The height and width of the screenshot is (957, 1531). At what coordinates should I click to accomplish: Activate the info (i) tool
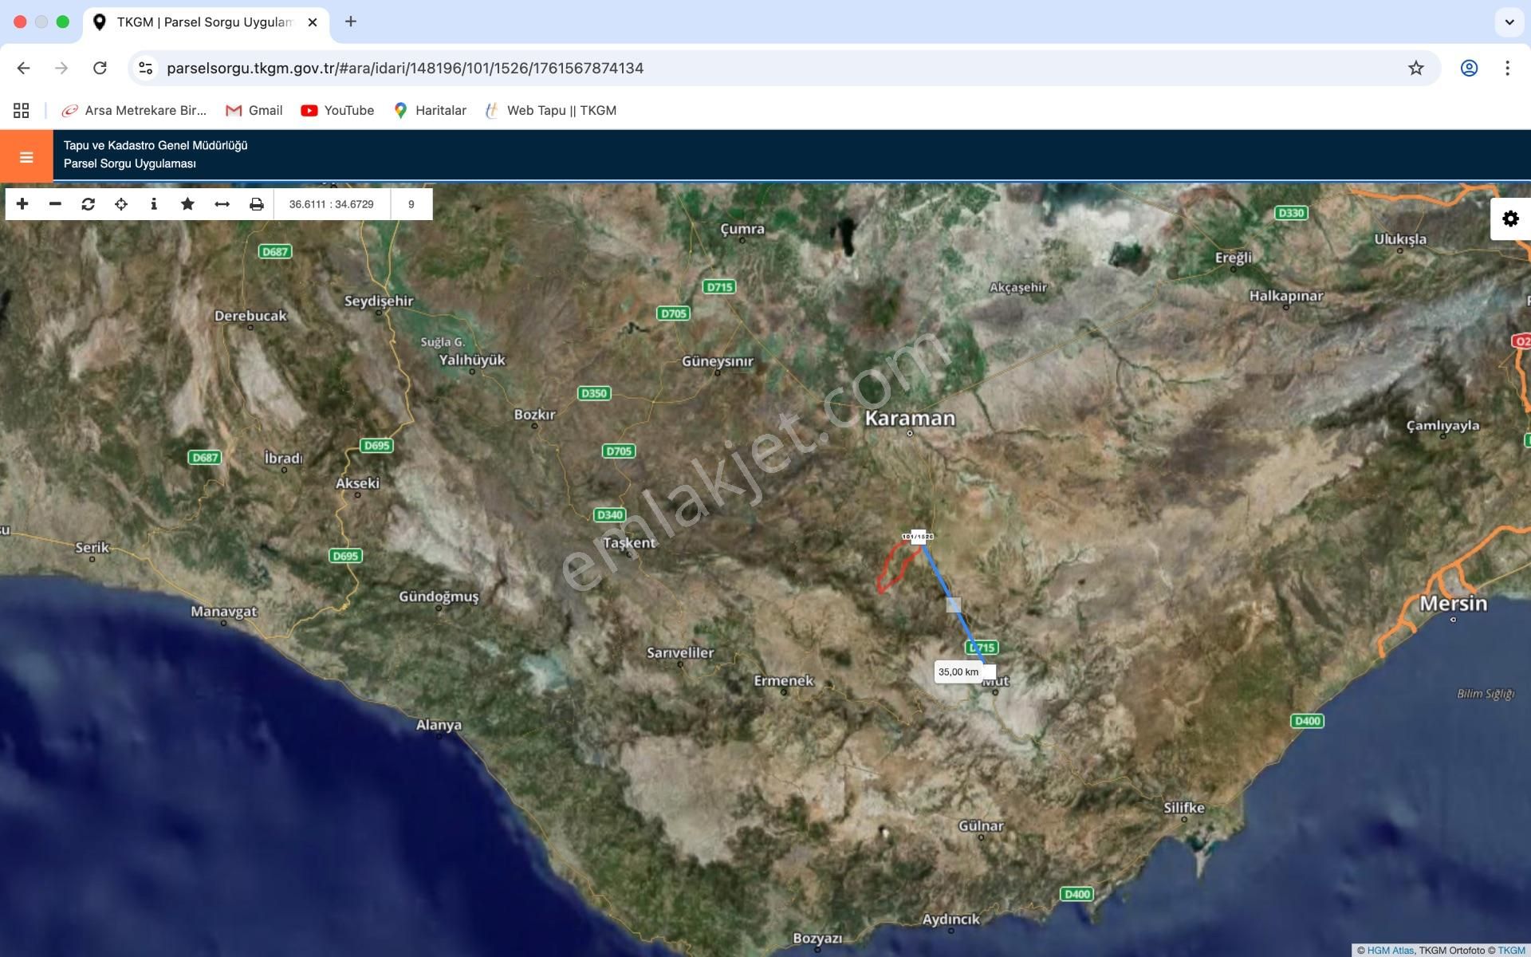tap(154, 203)
